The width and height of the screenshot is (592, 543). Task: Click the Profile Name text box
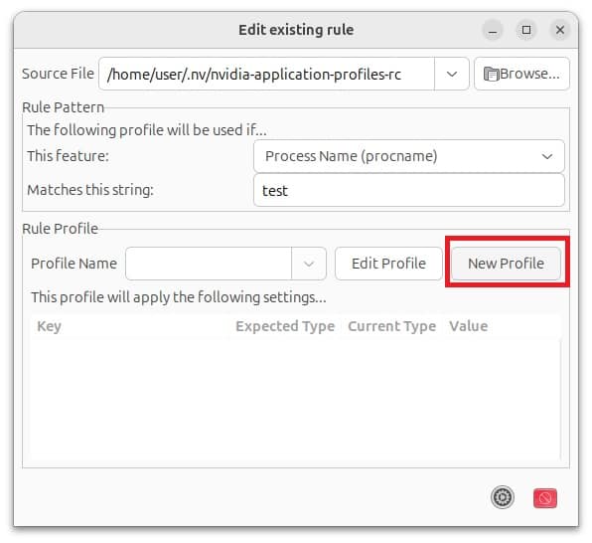pos(209,264)
